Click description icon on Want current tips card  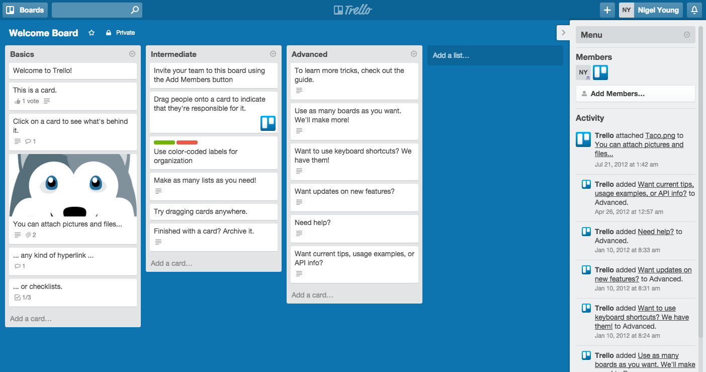click(x=299, y=274)
